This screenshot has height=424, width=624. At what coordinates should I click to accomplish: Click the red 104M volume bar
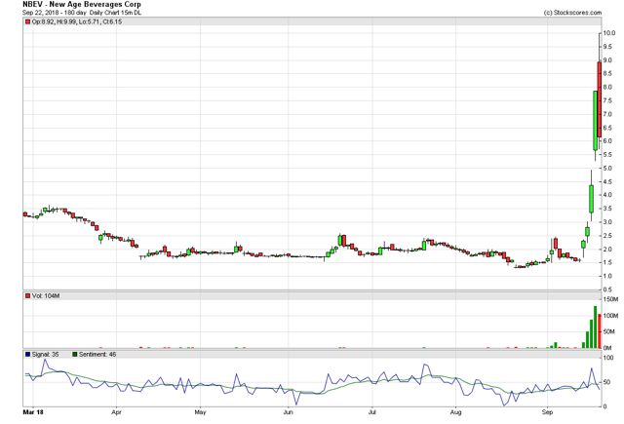[x=600, y=331]
